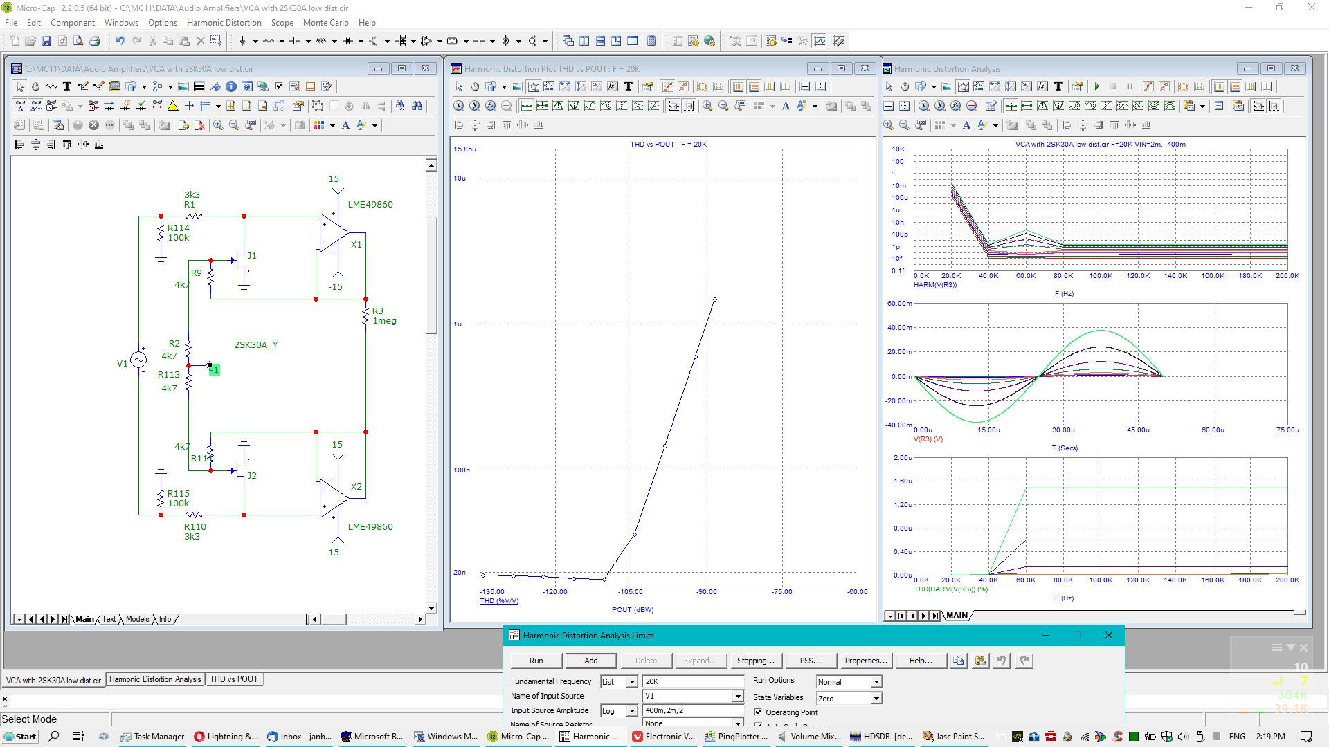Click the yellow triangle icon in schematic toolbar

click(173, 106)
